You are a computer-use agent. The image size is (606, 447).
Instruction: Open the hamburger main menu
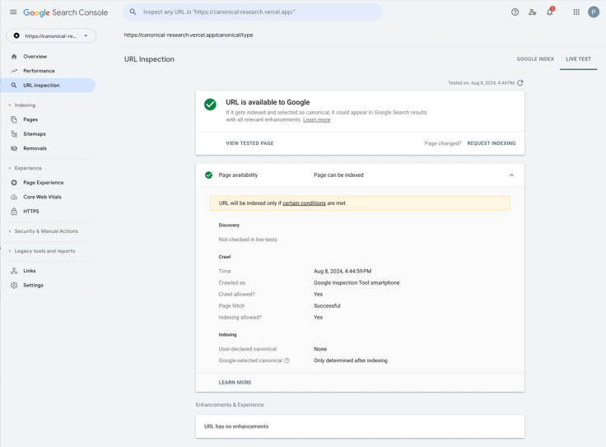tap(13, 12)
